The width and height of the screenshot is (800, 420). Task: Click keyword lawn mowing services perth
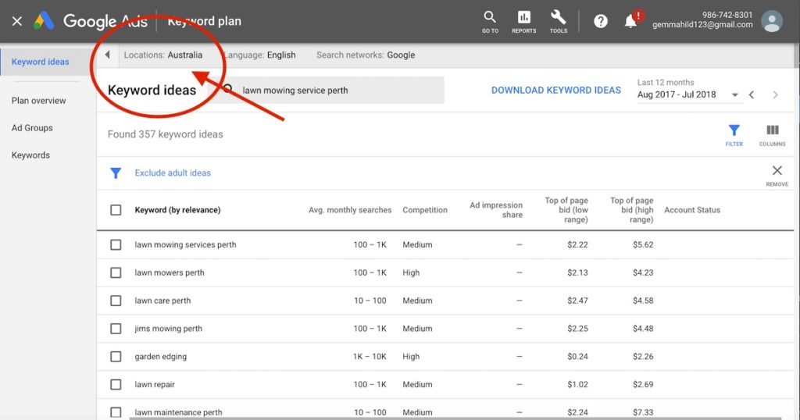[x=185, y=244]
